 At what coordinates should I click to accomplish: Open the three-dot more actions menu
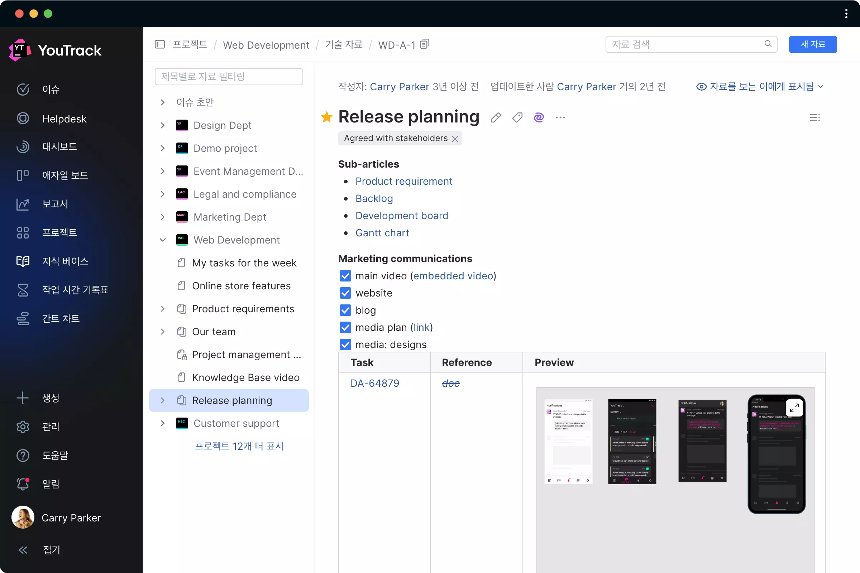(560, 118)
